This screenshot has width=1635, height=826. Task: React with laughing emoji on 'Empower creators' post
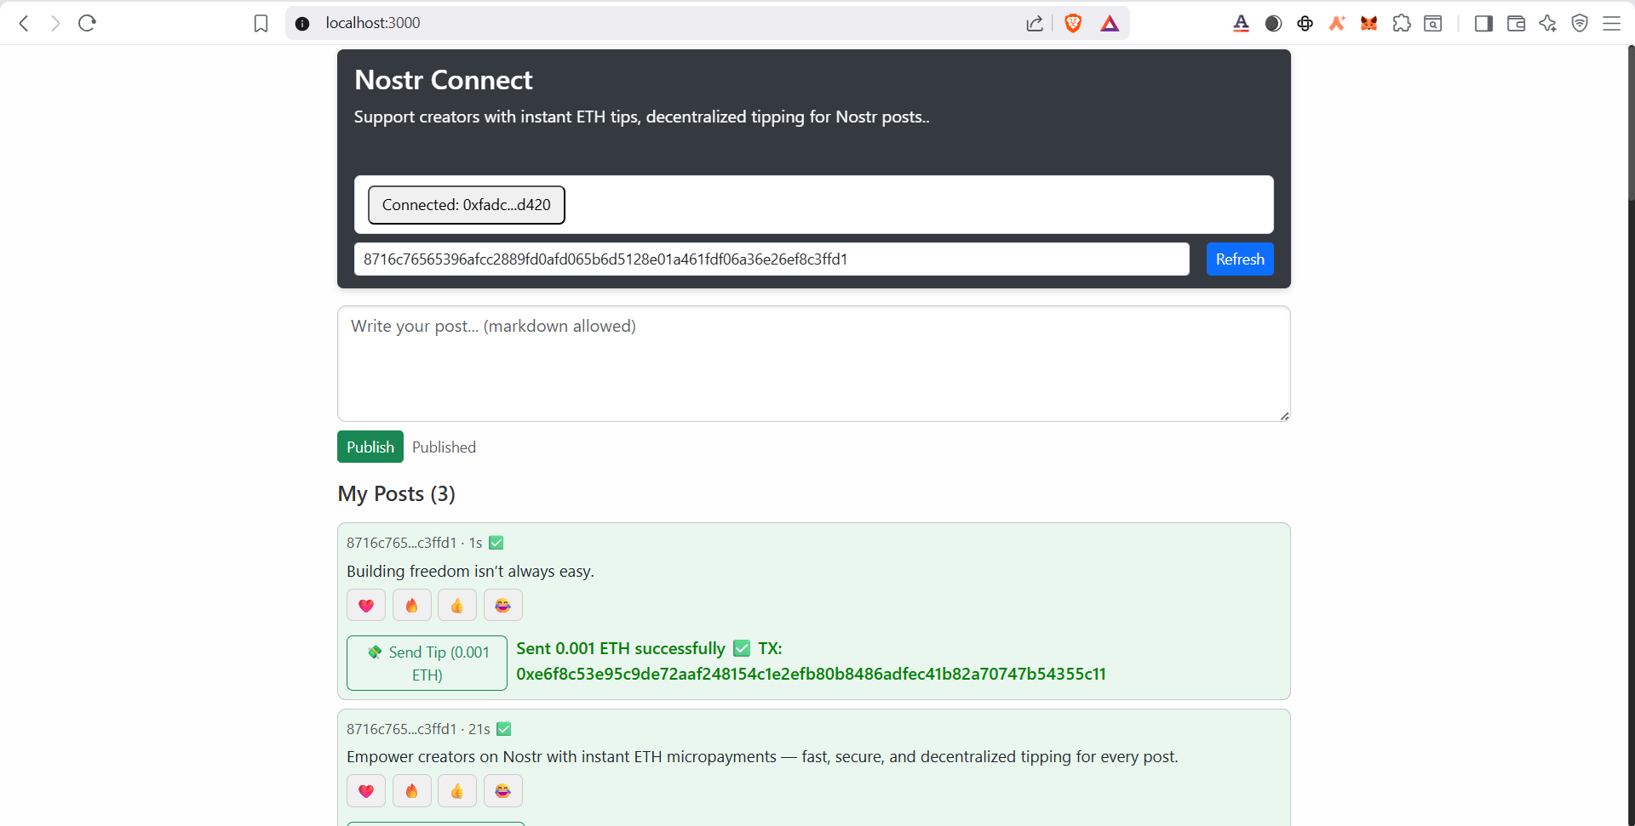click(503, 790)
